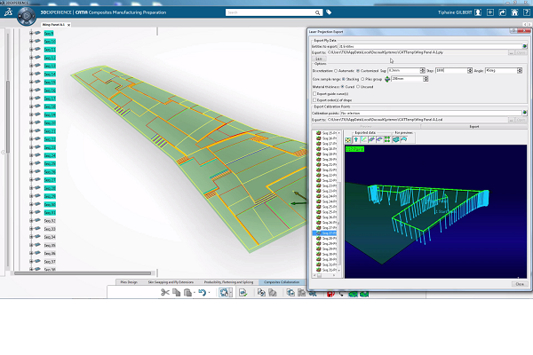This screenshot has height=355, width=533.
Task: Expand the Seq.25 tree node
Action: [31, 163]
